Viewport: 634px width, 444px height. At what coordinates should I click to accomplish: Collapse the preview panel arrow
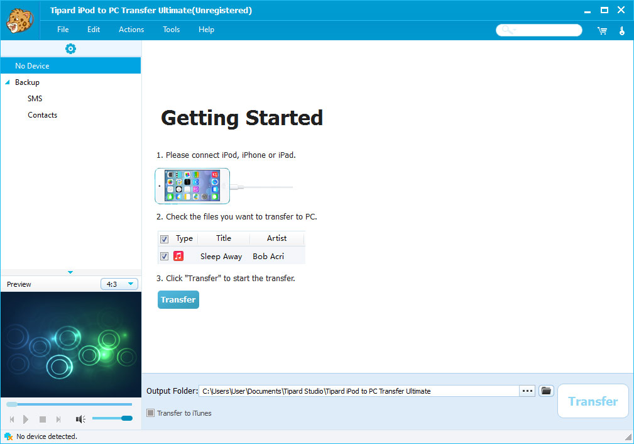pyautogui.click(x=70, y=272)
